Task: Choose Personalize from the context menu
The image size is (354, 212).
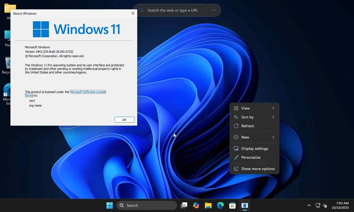Action: [x=254, y=157]
